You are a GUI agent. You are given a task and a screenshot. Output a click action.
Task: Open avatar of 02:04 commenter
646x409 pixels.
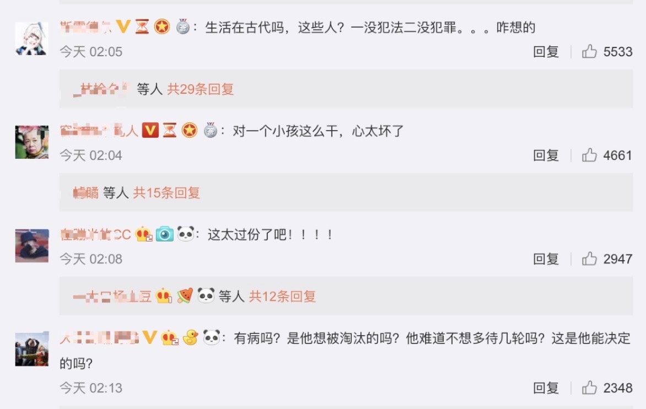tap(32, 142)
